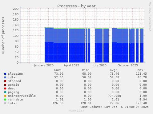The image size is (153, 114).
Task: Click the 'October 2025' x-axis label
Action: coord(128,65)
